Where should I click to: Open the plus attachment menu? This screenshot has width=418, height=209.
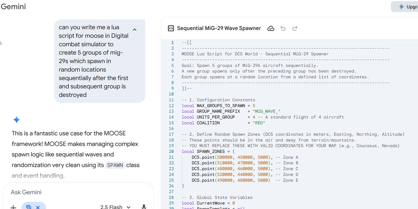tap(13, 207)
